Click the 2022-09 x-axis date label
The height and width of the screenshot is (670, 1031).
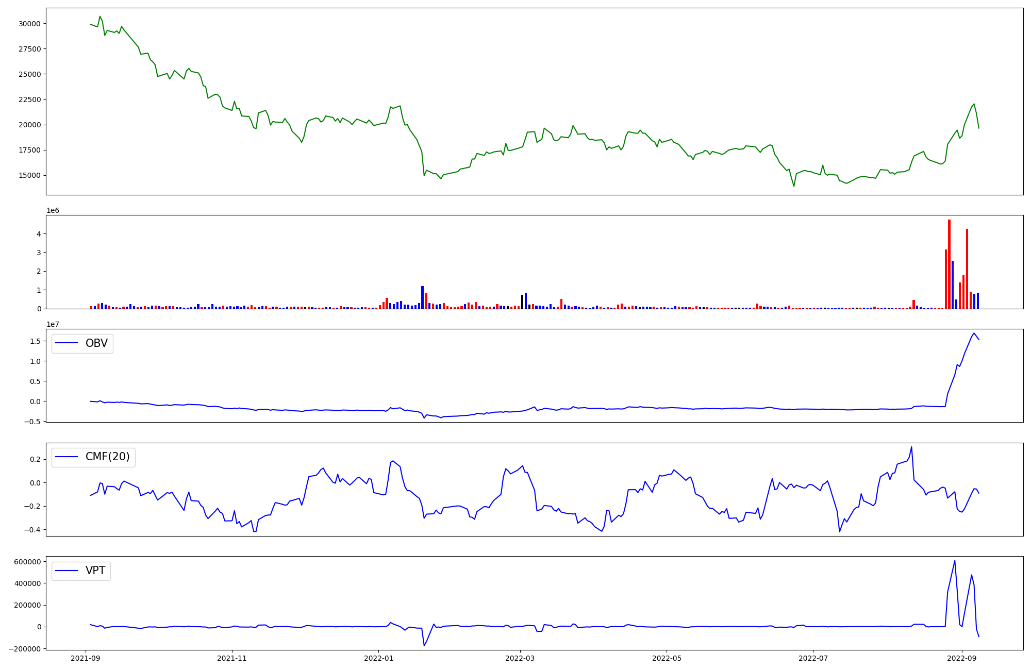pyautogui.click(x=961, y=658)
